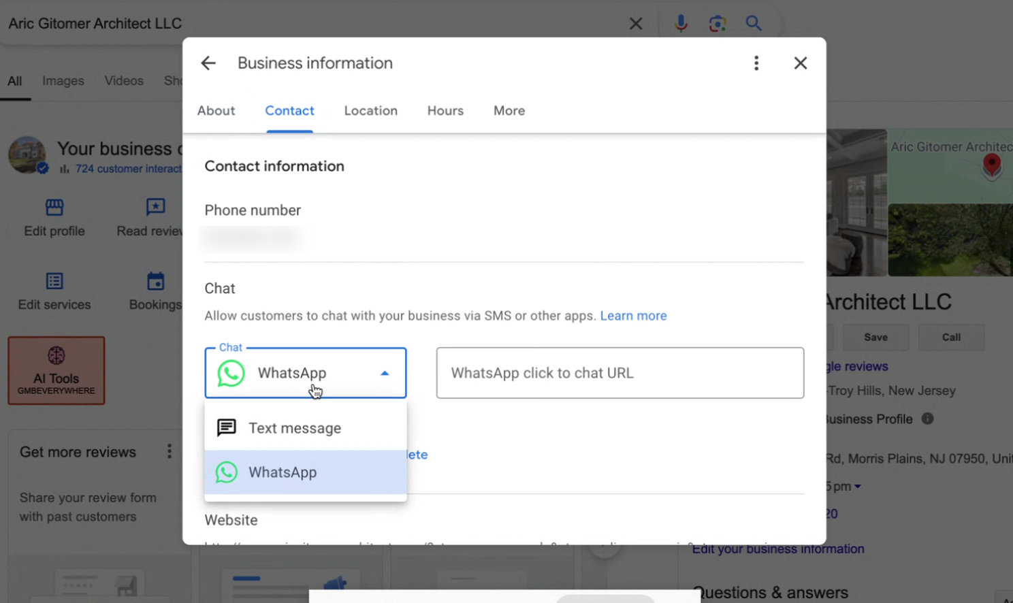
Task: Click the magnifying glass search icon
Action: tap(754, 24)
